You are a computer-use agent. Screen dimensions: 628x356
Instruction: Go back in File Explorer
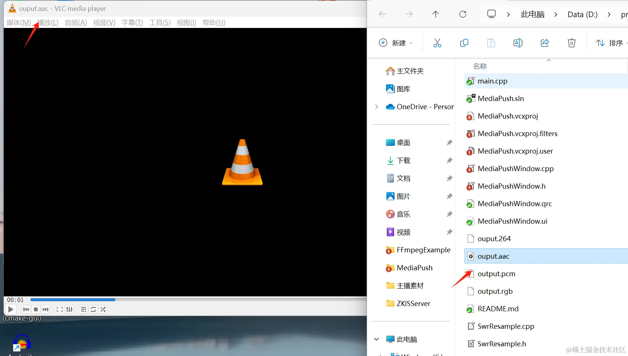(x=382, y=14)
